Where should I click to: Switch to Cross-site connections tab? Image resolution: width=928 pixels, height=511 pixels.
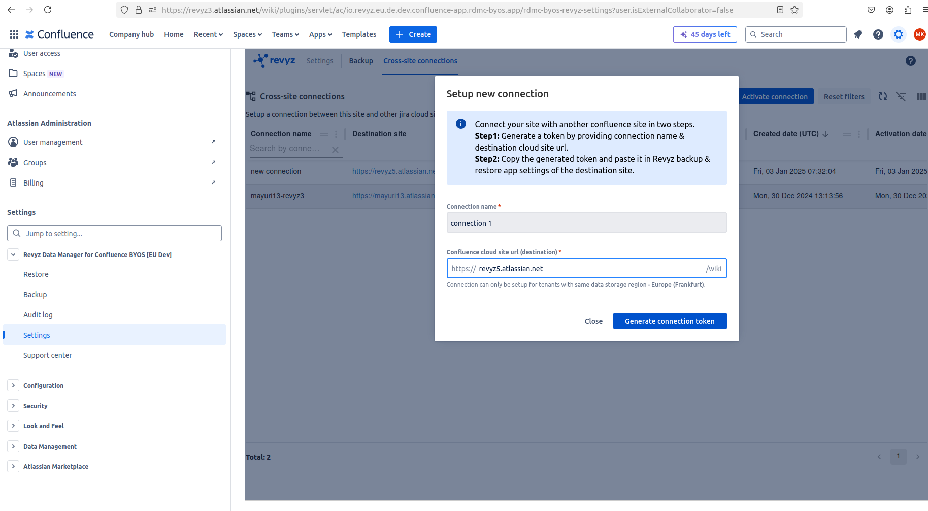point(420,61)
